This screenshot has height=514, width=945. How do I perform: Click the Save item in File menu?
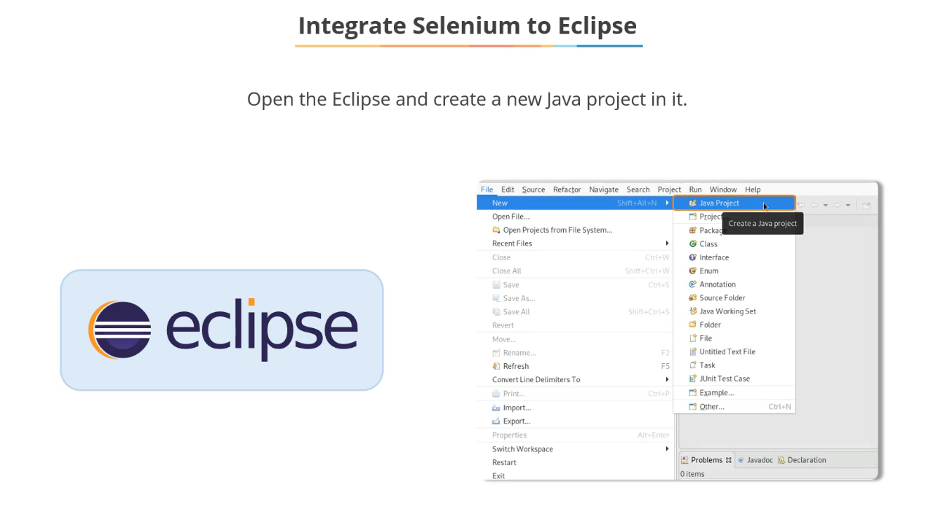tap(575, 285)
